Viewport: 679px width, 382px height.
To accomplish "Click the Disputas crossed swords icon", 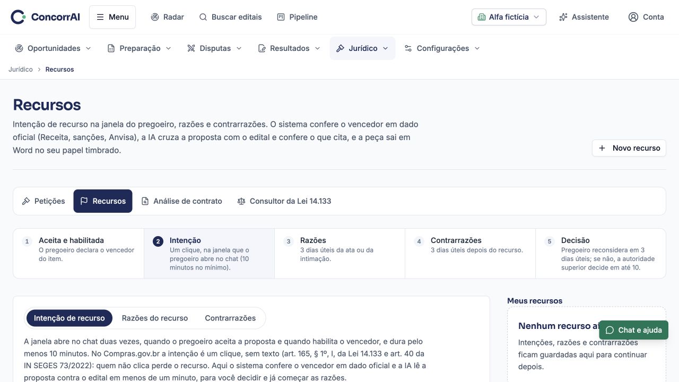I will point(191,48).
